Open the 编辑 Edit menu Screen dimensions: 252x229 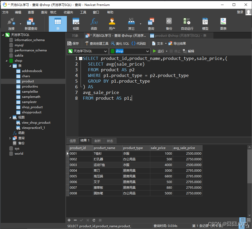pyautogui.click(x=18, y=12)
